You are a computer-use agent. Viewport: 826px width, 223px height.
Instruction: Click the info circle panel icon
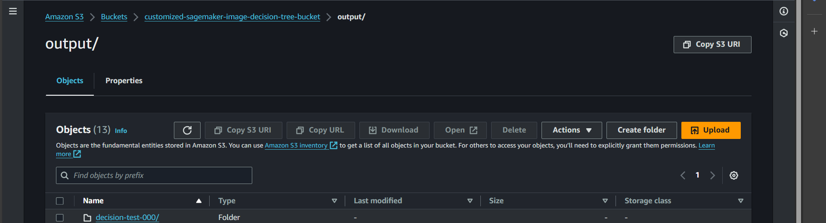784,11
